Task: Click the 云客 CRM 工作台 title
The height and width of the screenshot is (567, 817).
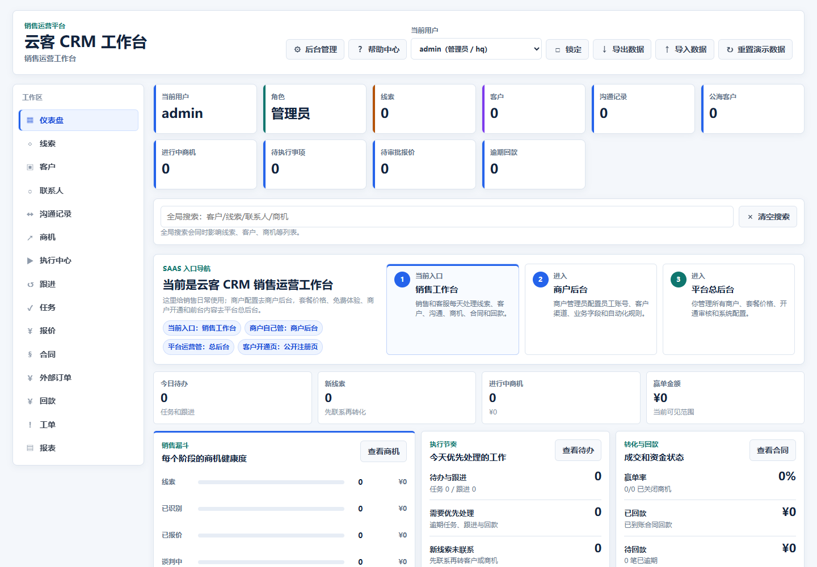Action: click(x=86, y=42)
